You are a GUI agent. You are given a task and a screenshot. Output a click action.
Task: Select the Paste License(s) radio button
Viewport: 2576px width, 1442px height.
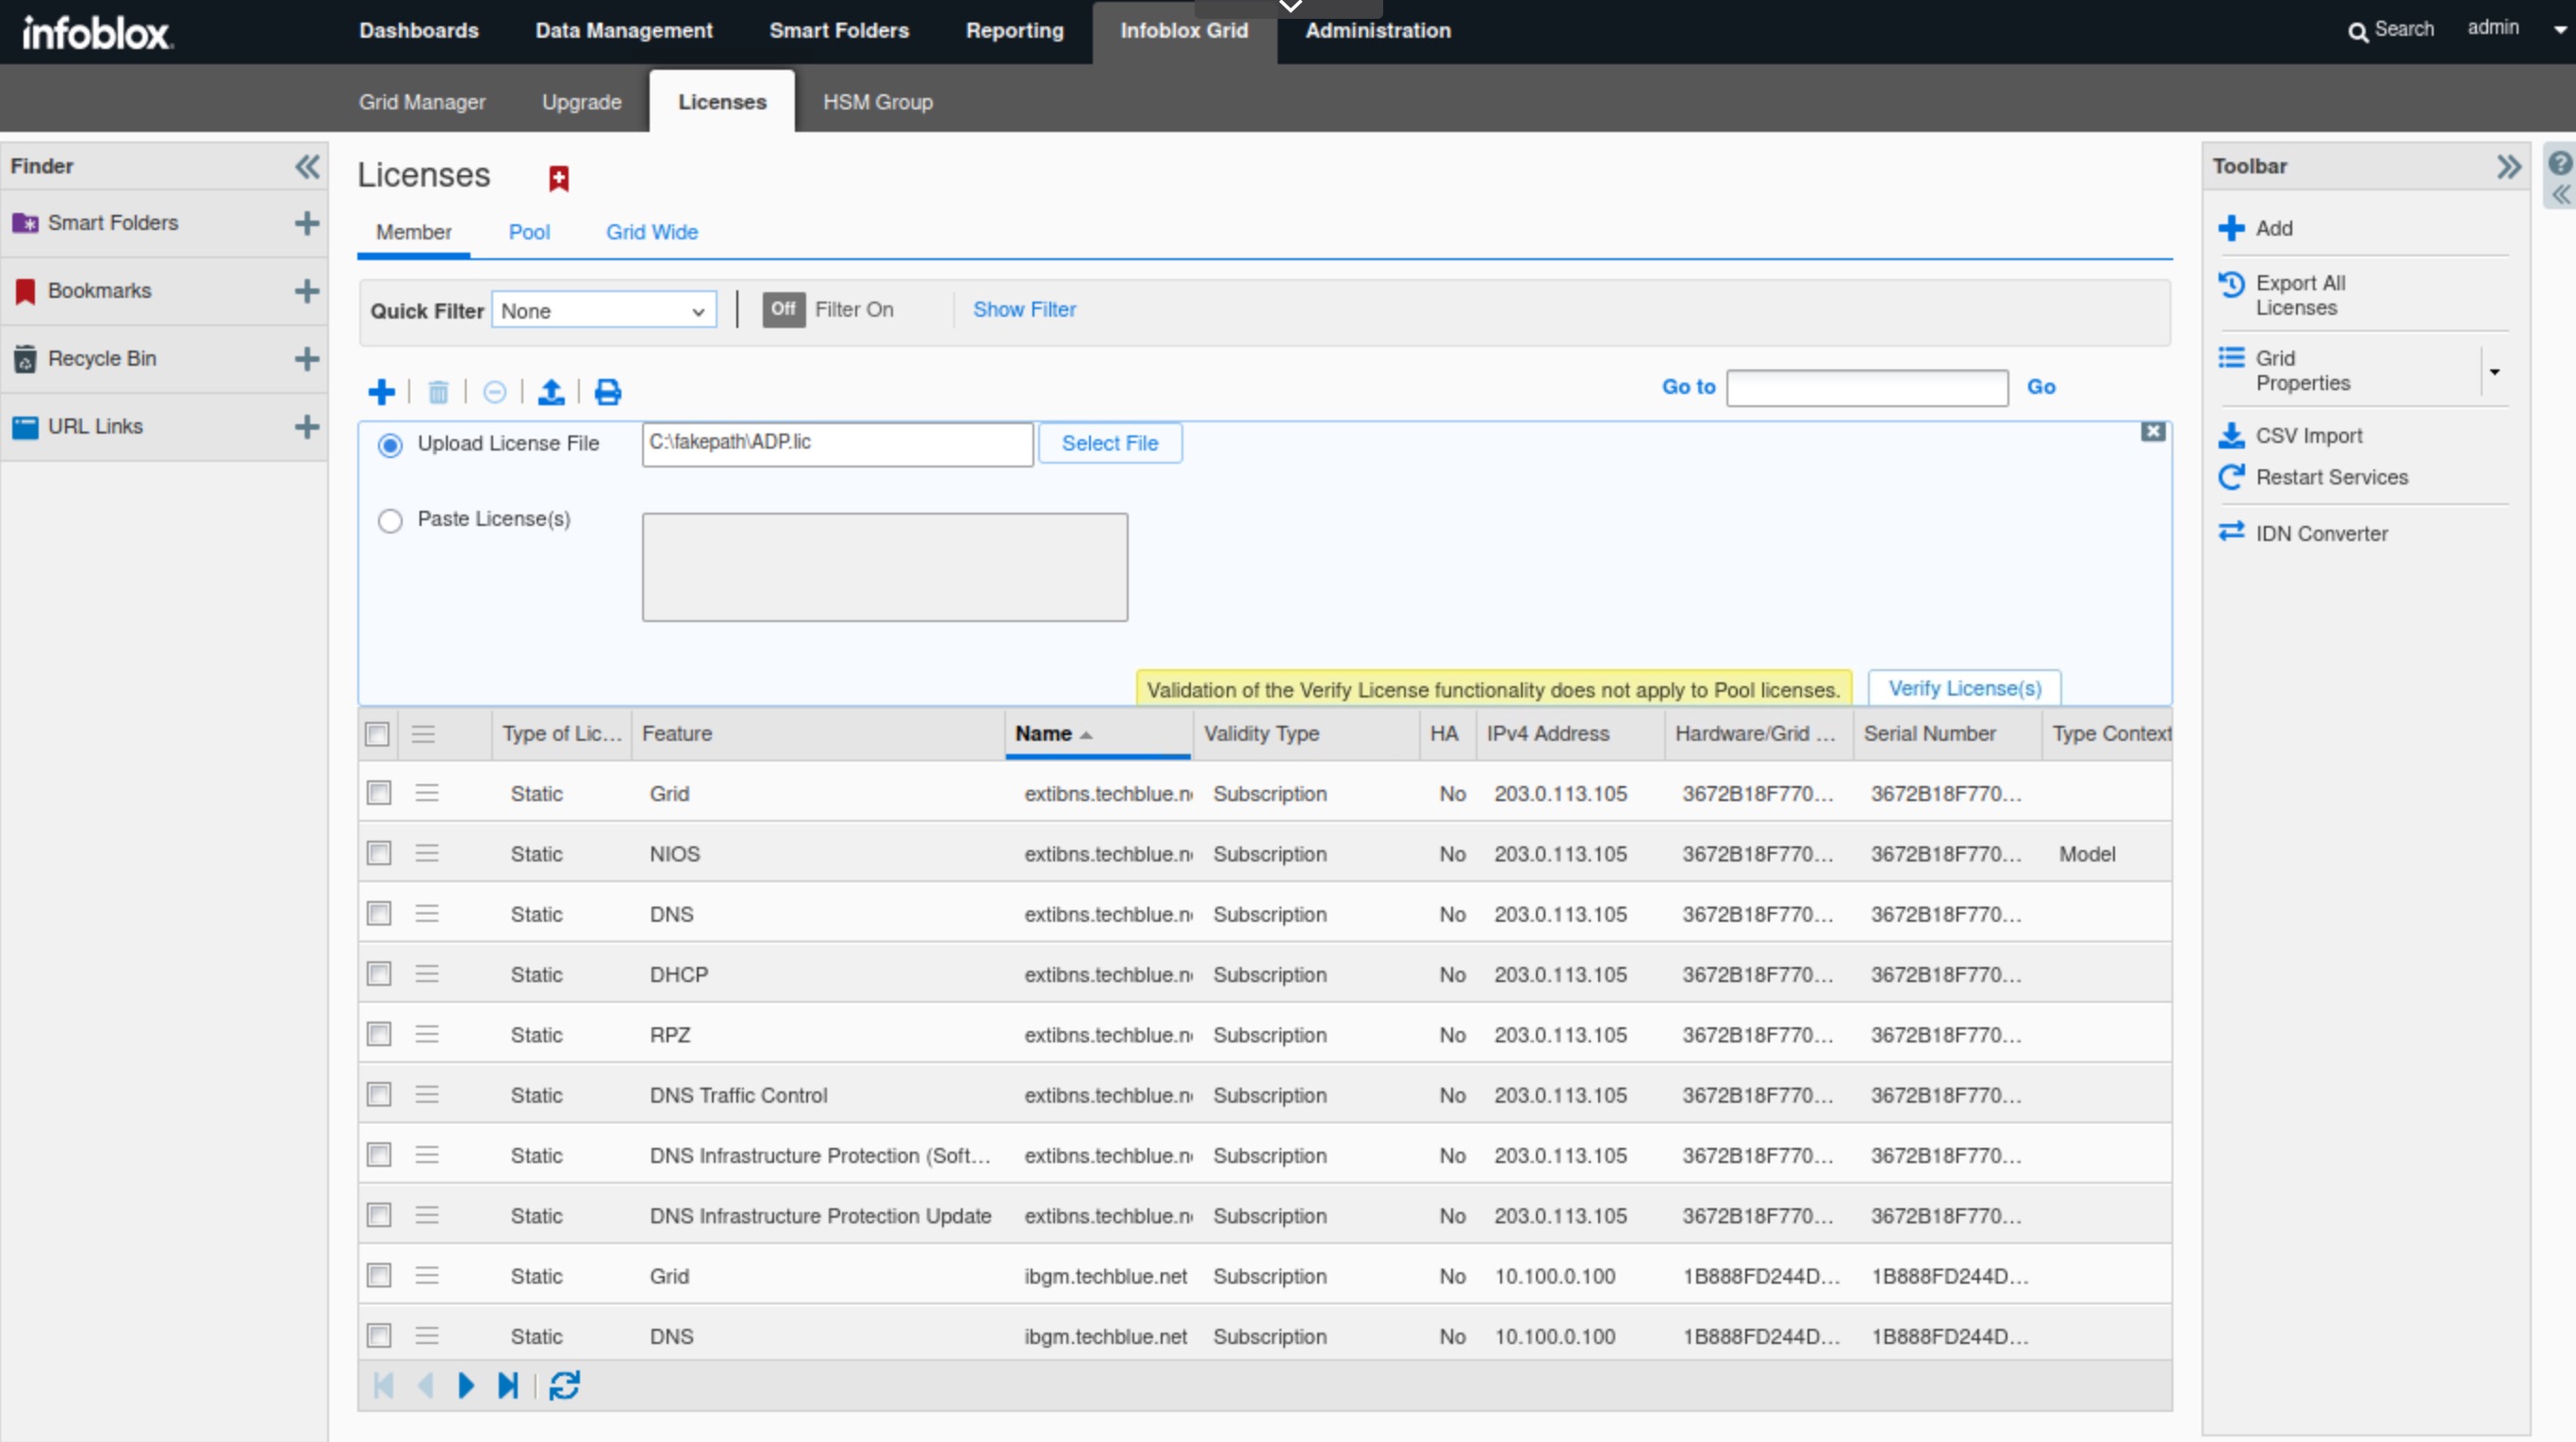390,520
